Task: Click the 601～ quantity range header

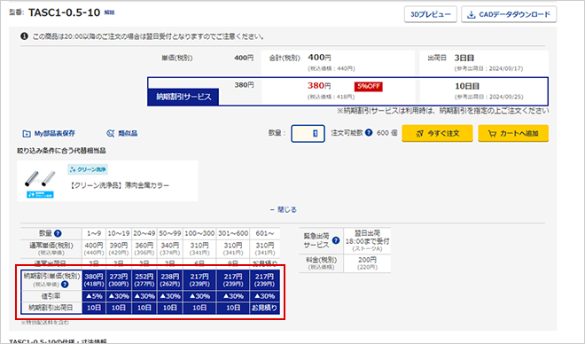Action: 265,233
